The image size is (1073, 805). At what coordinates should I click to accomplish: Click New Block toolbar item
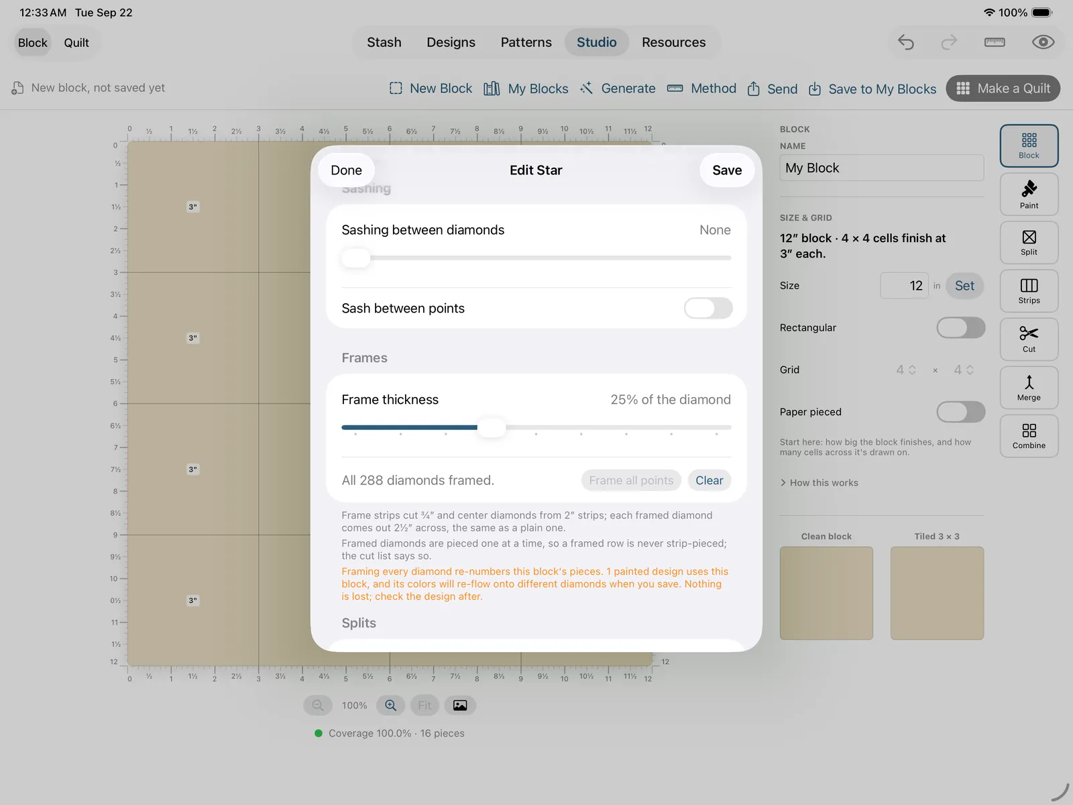click(431, 89)
